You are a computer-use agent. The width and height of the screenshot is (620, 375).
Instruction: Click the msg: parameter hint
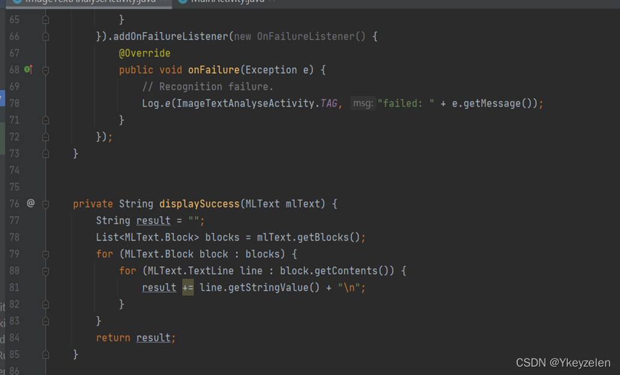[x=363, y=103]
